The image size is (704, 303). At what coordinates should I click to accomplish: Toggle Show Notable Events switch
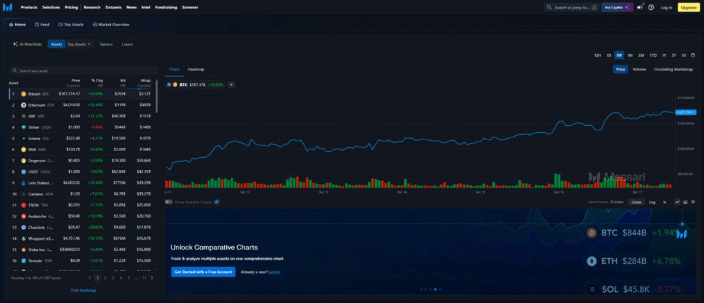(169, 202)
